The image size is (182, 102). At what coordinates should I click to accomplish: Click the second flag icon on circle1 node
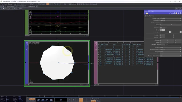(x=27, y=45)
